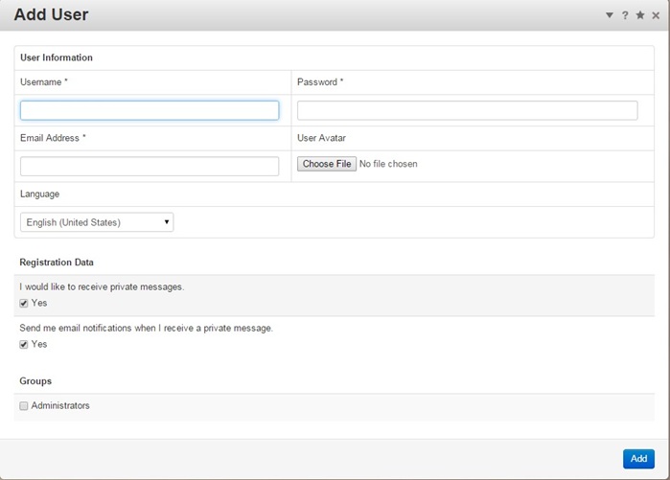This screenshot has width=670, height=480.
Task: Enable the Administrators group checkbox
Action: coord(24,406)
